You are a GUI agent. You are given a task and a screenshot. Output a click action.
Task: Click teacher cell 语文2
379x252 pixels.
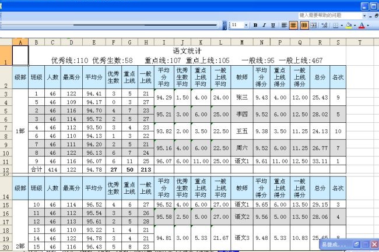coord(242,217)
